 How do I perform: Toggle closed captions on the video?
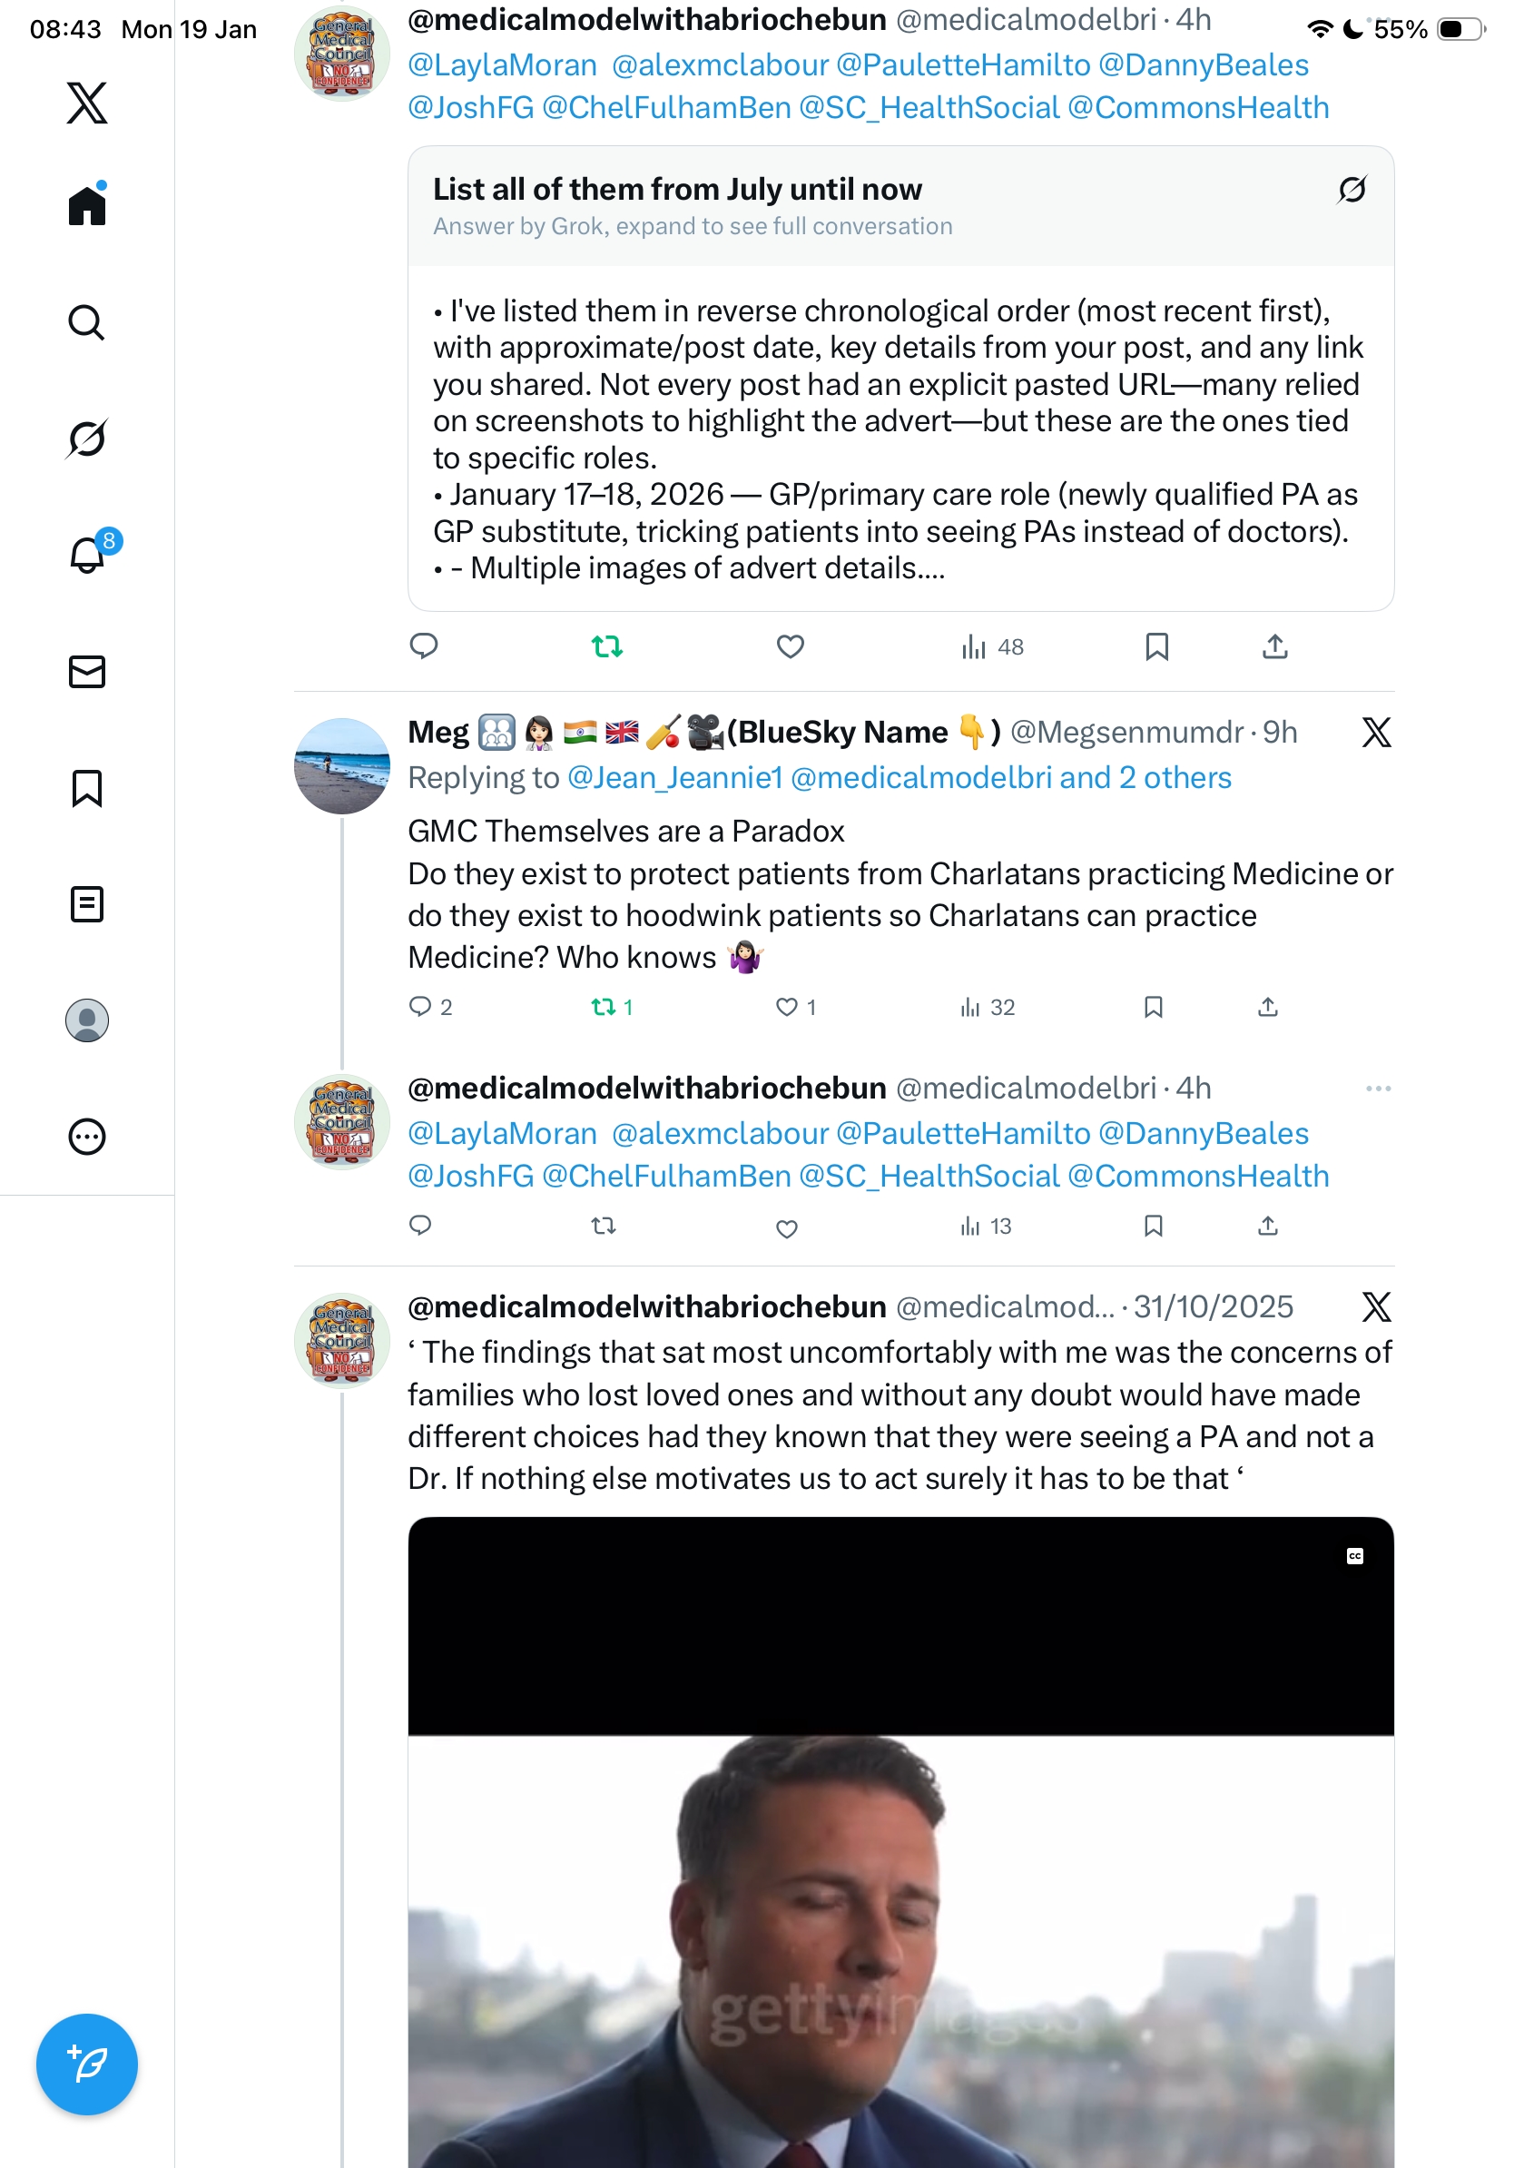click(x=1354, y=1556)
